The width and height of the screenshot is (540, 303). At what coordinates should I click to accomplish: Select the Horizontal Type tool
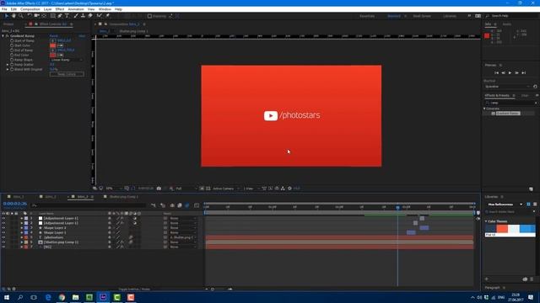[67, 16]
